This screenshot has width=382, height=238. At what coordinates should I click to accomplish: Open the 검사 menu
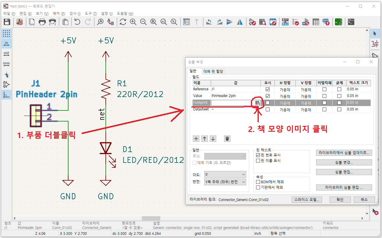(x=75, y=14)
